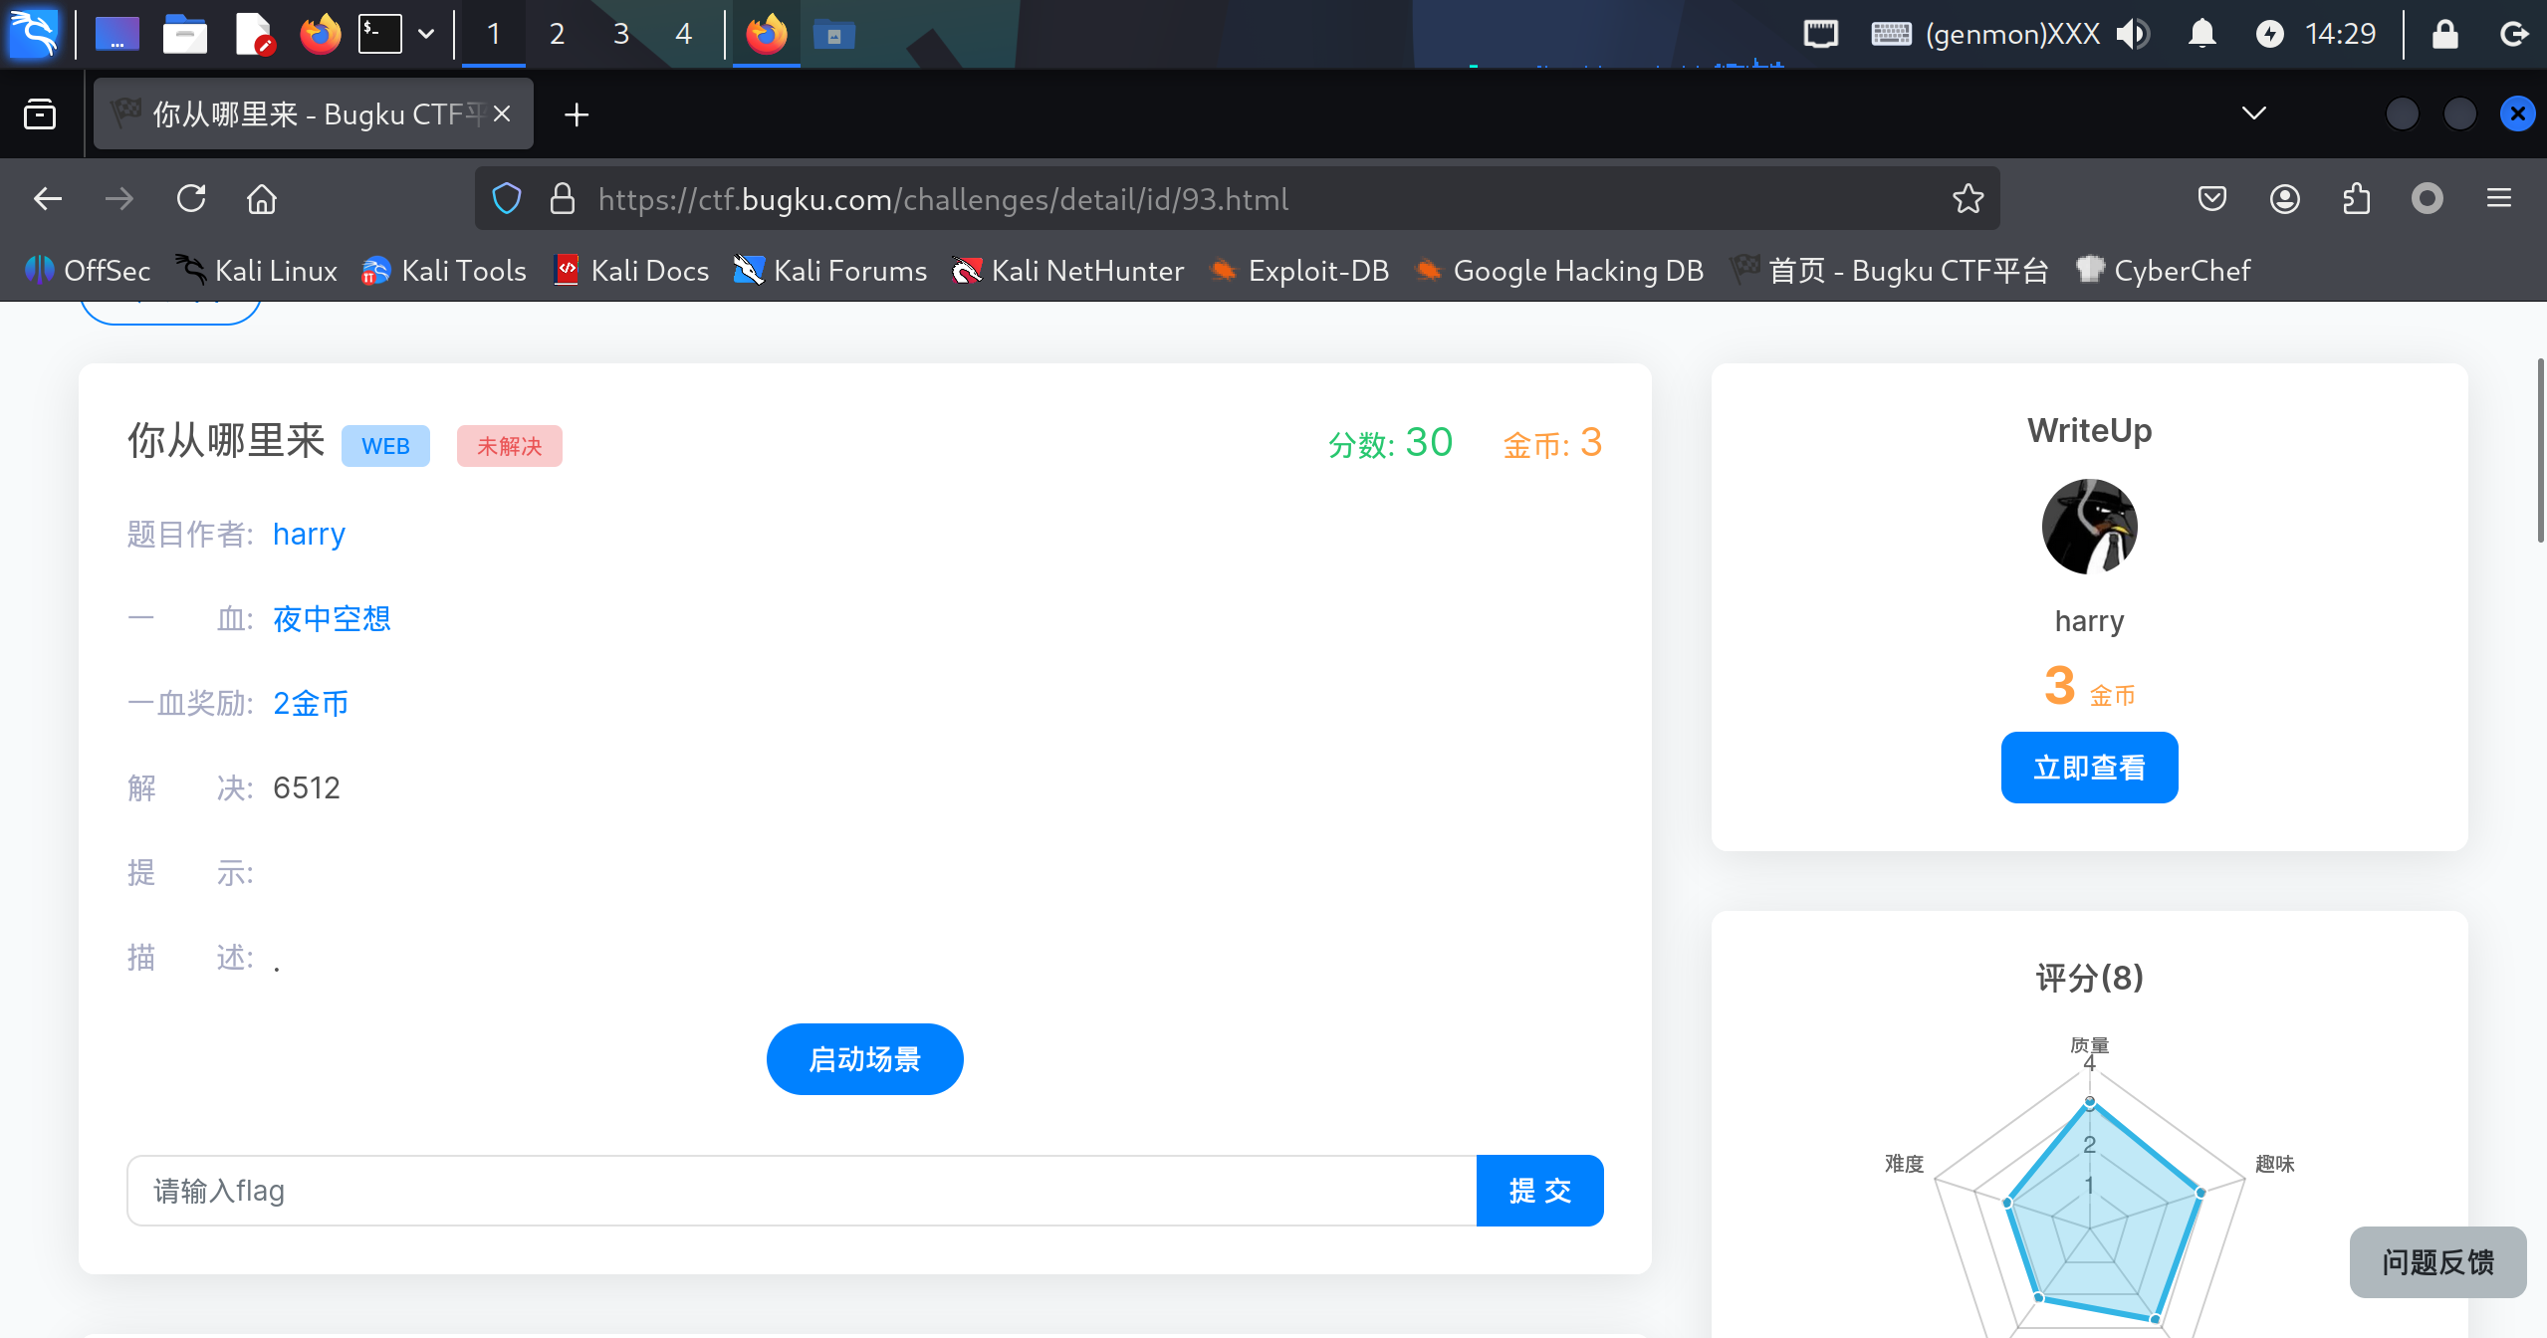Open a new browser tab

click(576, 114)
